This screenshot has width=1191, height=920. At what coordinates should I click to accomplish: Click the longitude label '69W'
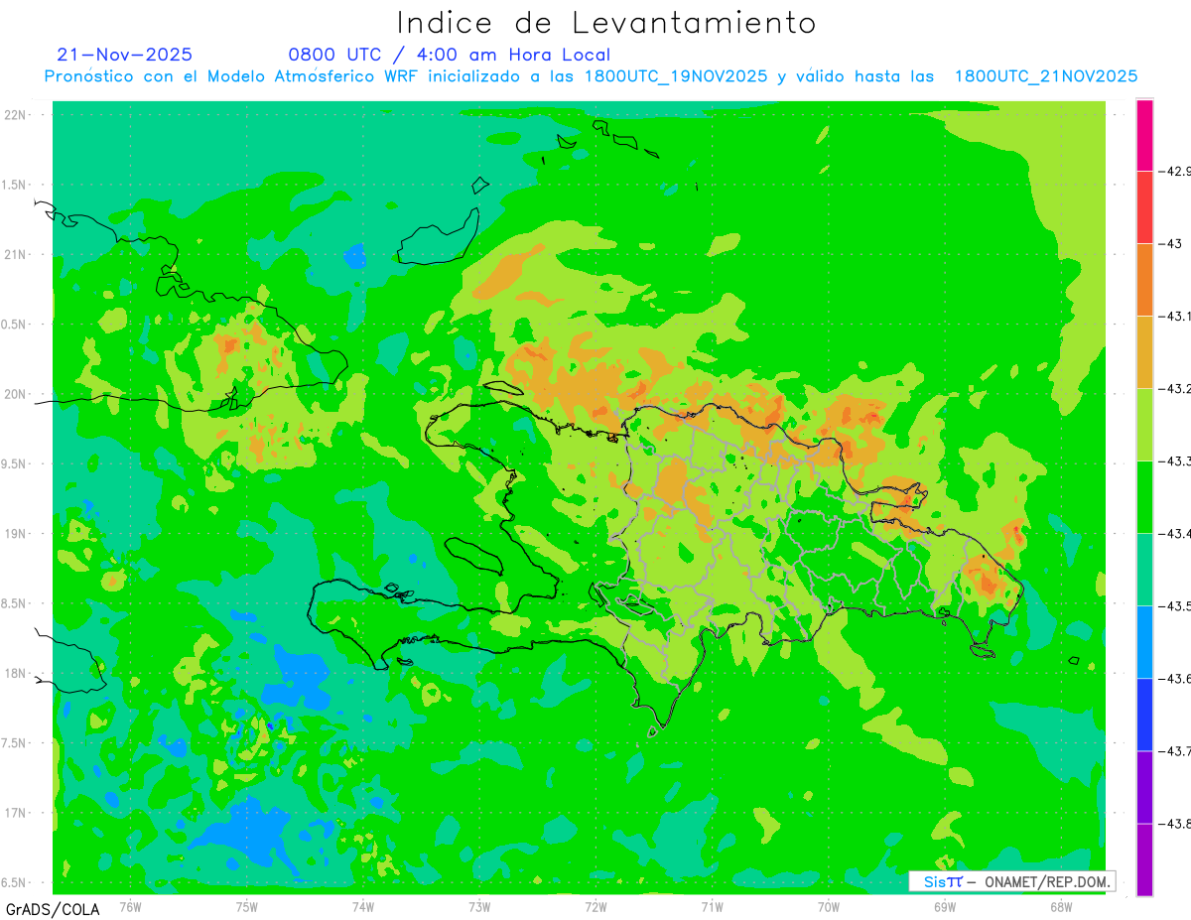945,907
